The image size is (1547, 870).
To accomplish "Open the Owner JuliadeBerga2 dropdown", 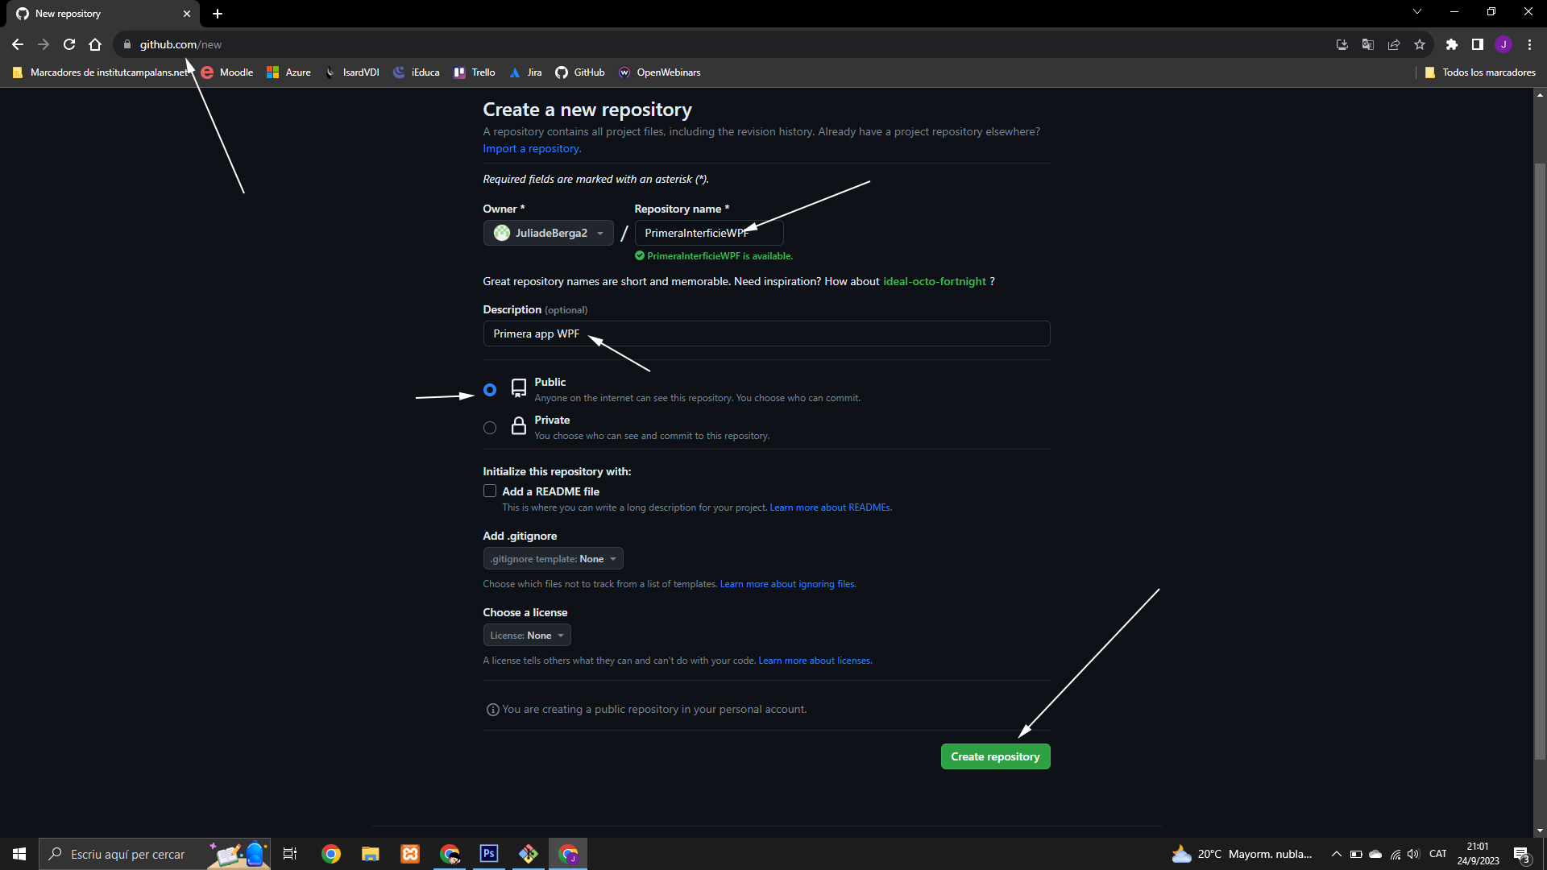I will tap(548, 233).
